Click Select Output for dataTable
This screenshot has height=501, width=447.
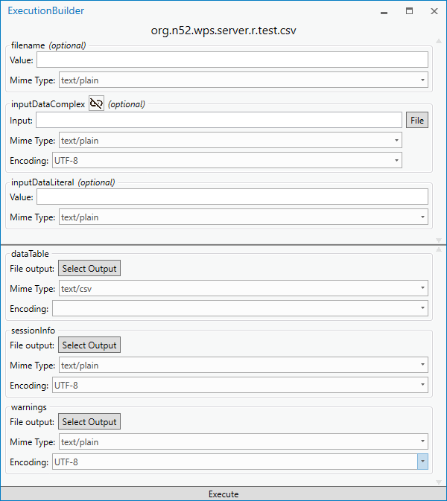point(89,269)
